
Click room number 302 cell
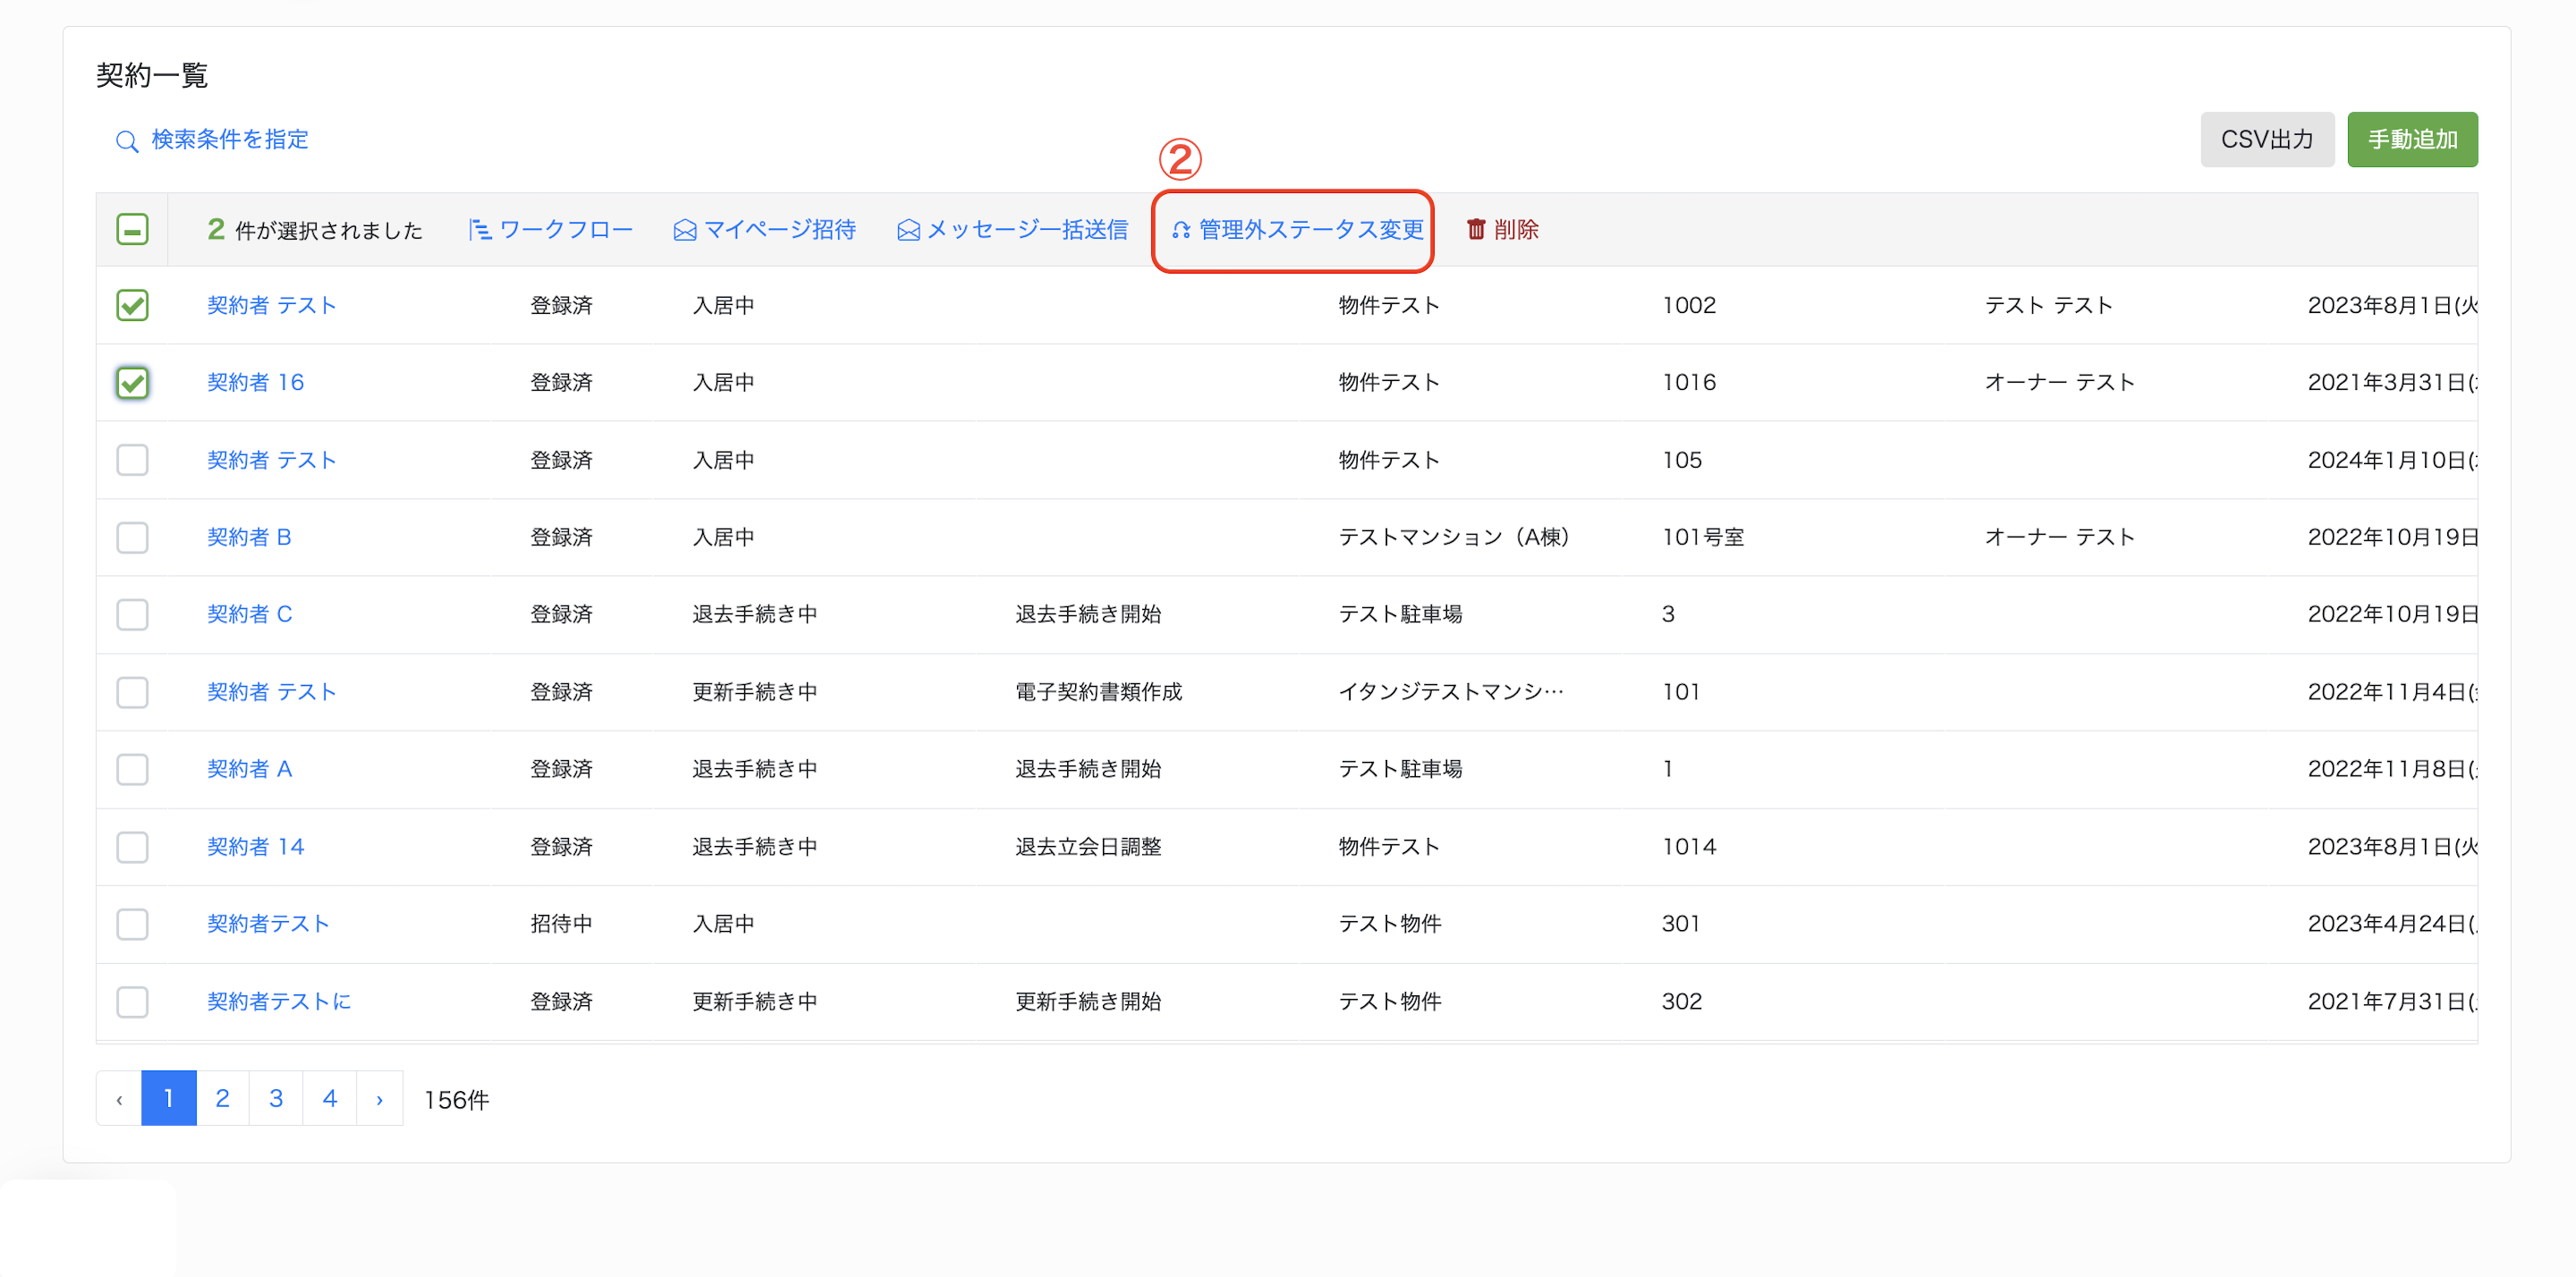click(1682, 1001)
